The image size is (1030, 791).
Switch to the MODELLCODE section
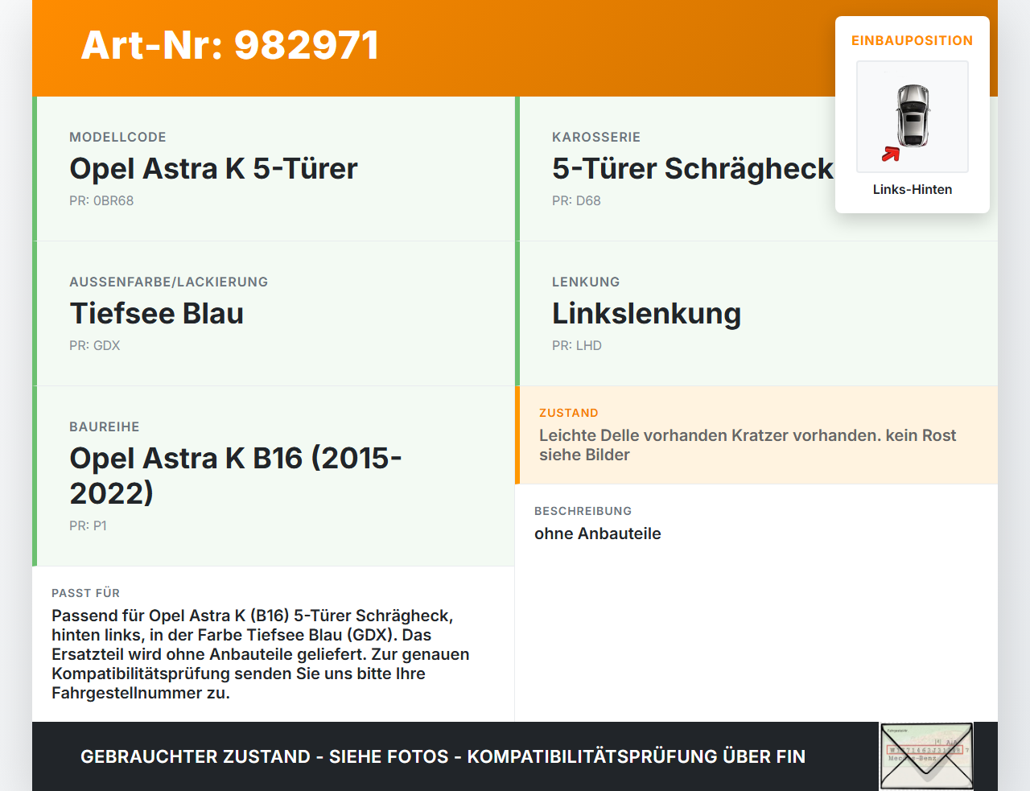[213, 168]
